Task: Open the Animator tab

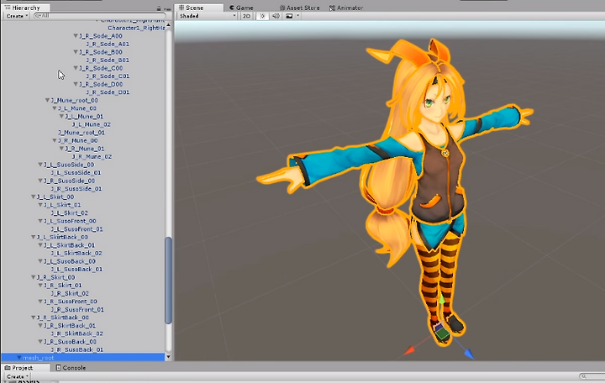Action: click(346, 8)
